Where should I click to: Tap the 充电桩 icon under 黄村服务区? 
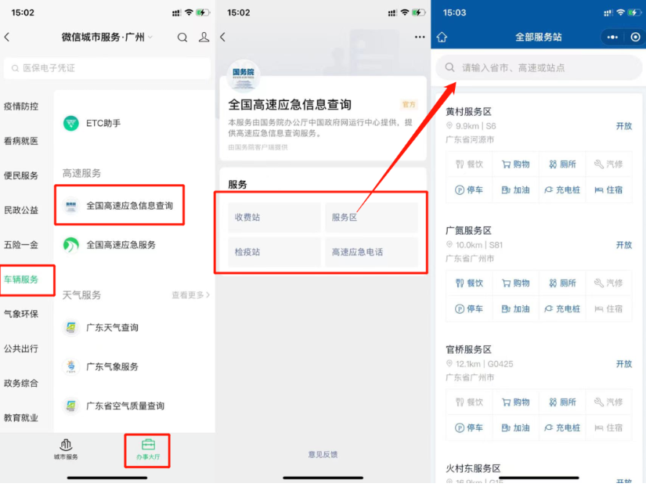click(x=548, y=190)
